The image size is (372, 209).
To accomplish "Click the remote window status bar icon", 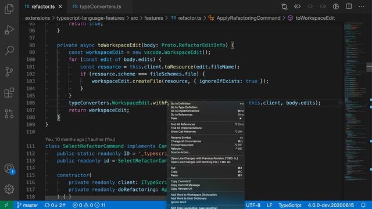I will 6,205.
